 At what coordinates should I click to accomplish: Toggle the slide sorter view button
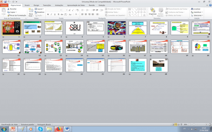click(176, 125)
